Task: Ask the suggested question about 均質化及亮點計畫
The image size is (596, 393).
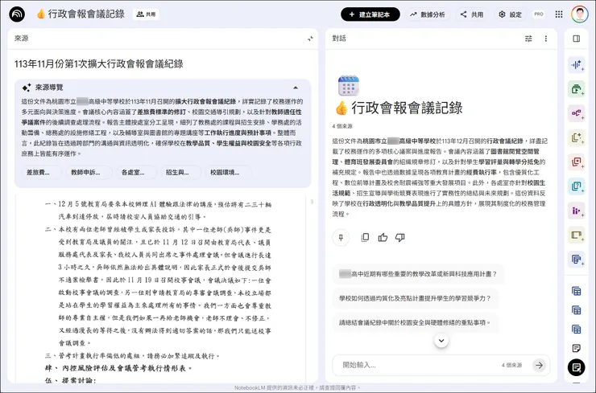Action: [415, 298]
